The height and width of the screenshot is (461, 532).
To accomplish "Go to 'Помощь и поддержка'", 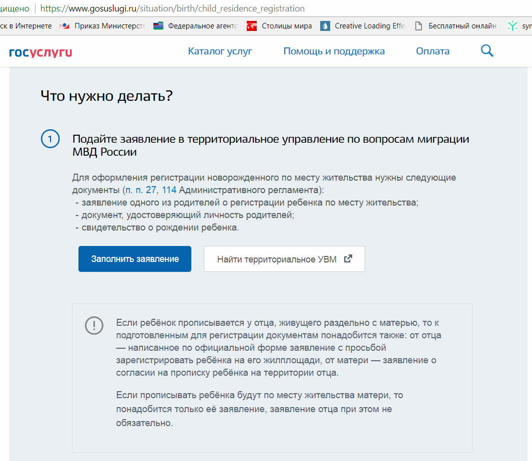I will click(x=334, y=51).
